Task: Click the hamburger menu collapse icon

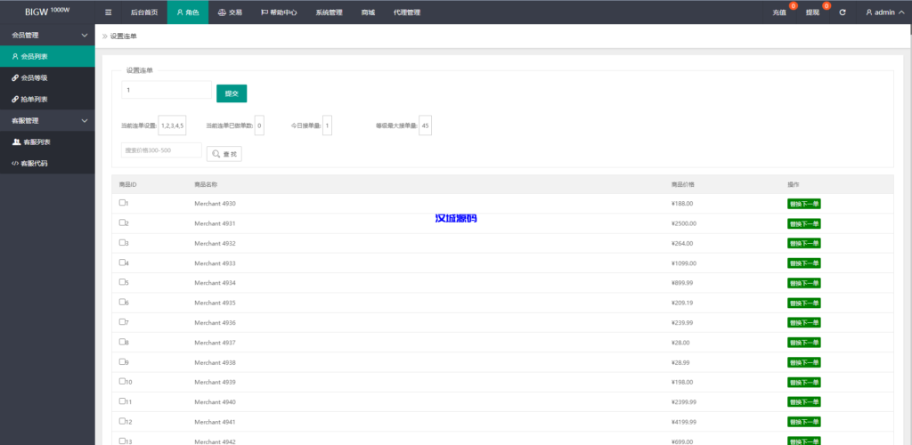Action: (109, 12)
